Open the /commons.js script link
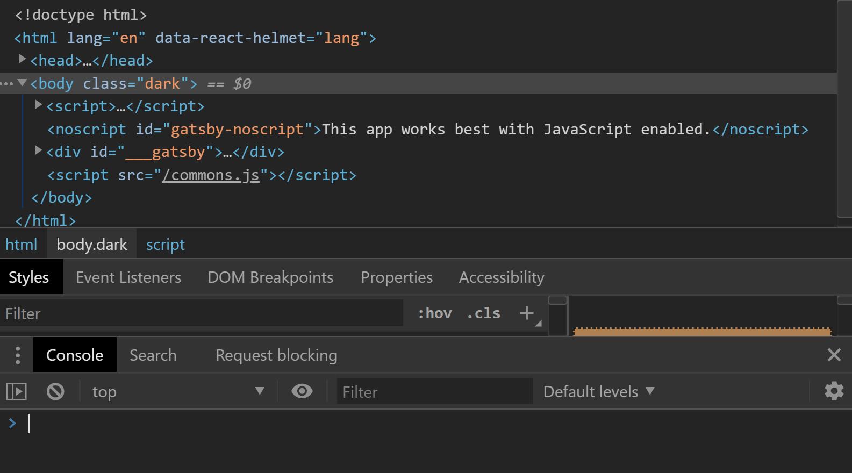 coord(211,175)
